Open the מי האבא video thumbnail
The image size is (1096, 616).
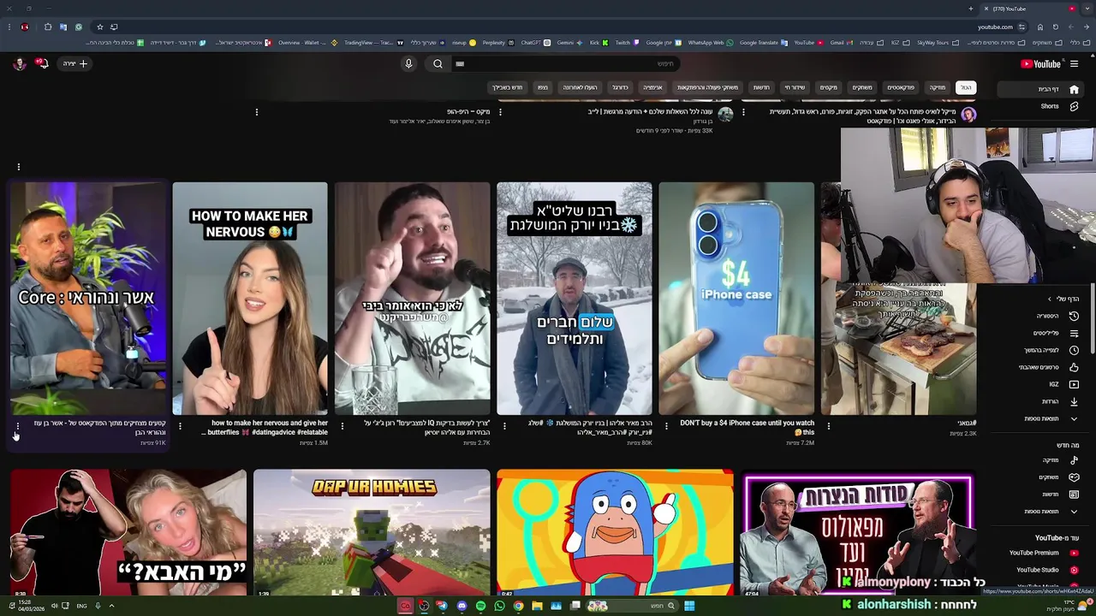click(x=128, y=532)
